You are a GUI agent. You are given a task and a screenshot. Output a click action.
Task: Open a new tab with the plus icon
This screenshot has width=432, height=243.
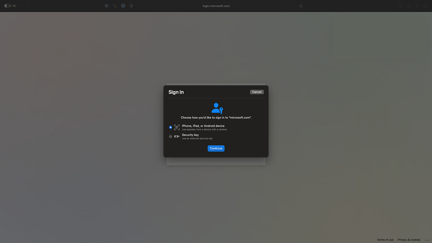click(417, 6)
